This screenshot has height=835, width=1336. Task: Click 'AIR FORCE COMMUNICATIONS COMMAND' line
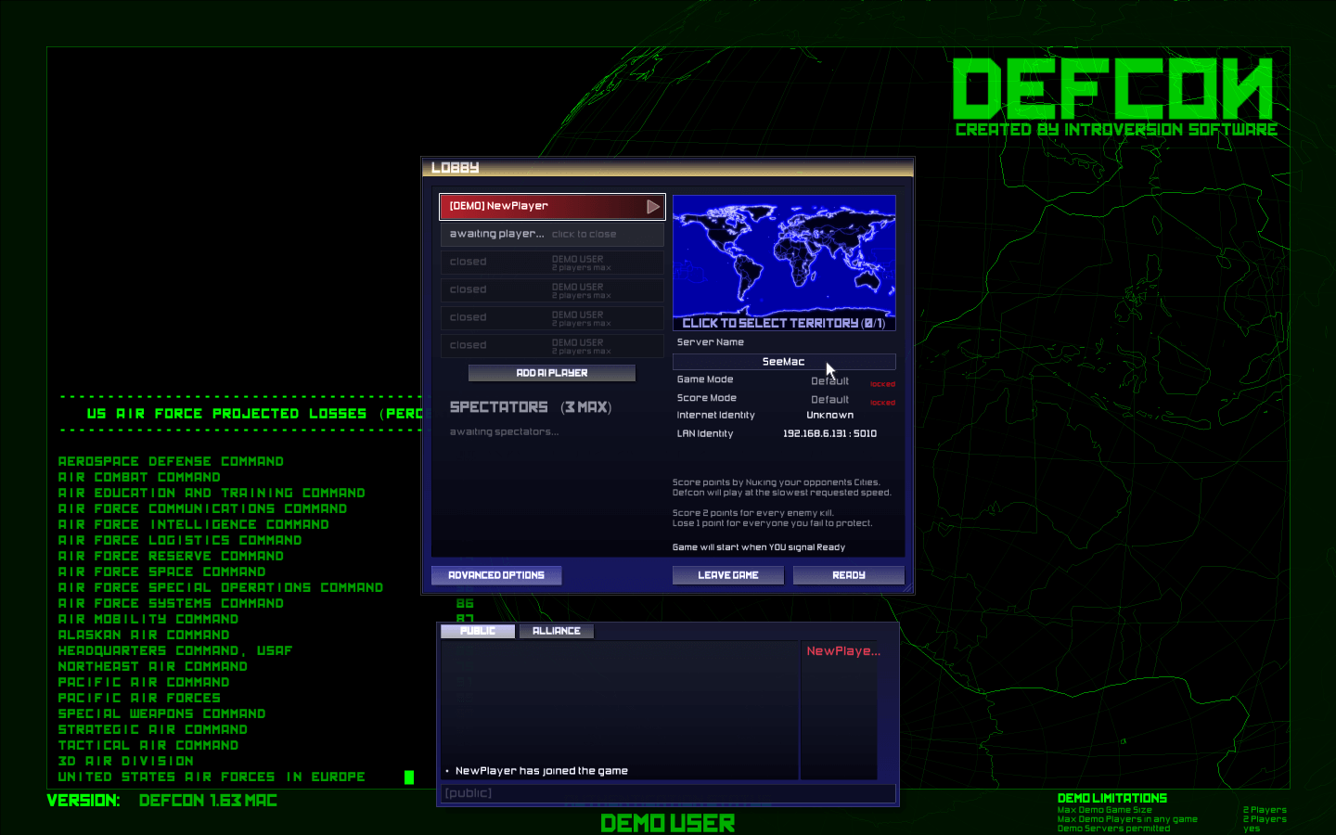point(202,508)
